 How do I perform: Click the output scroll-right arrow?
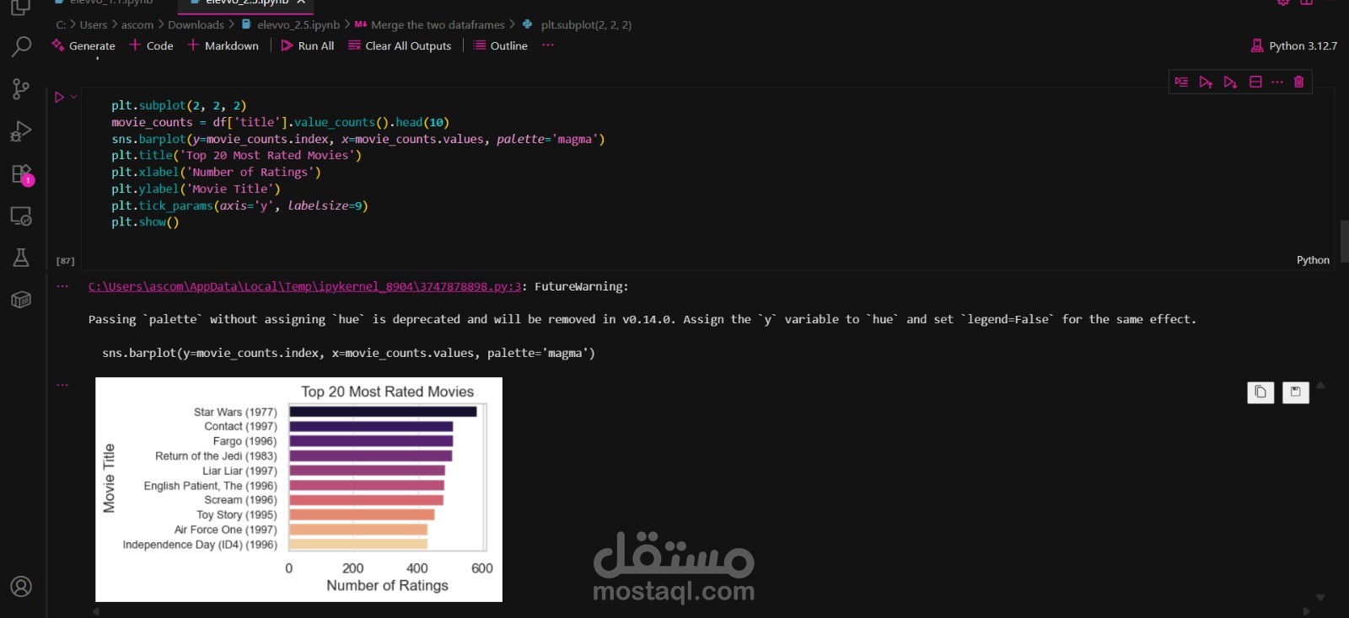1307,611
